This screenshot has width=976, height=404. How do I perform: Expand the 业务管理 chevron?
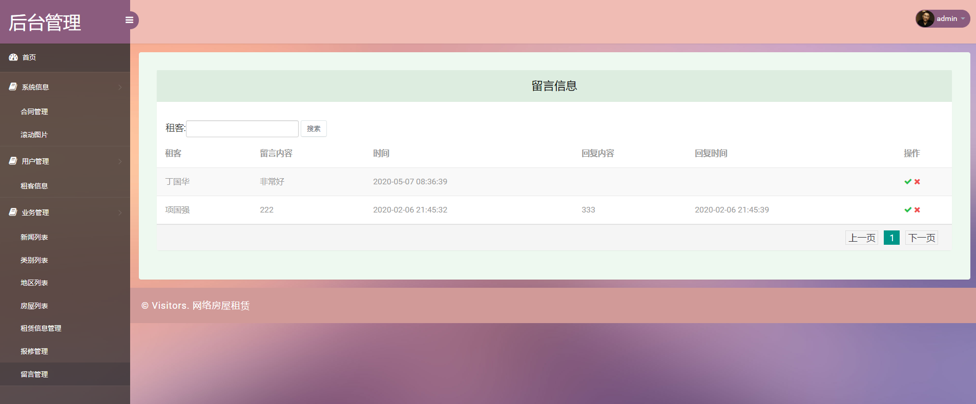120,212
